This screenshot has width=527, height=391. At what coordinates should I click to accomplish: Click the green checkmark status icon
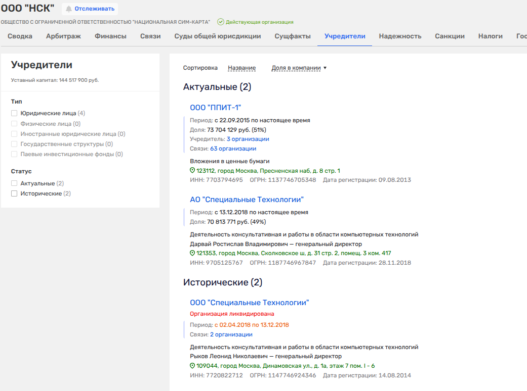click(220, 22)
